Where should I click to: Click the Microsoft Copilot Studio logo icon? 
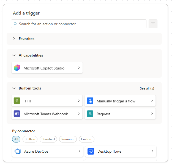pos(17,68)
